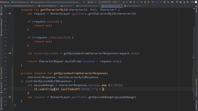Click the unused variable networkEpisodes

tap(46, 53)
